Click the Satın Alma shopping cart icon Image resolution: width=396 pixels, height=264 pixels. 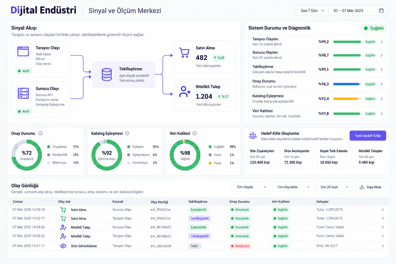click(x=184, y=53)
